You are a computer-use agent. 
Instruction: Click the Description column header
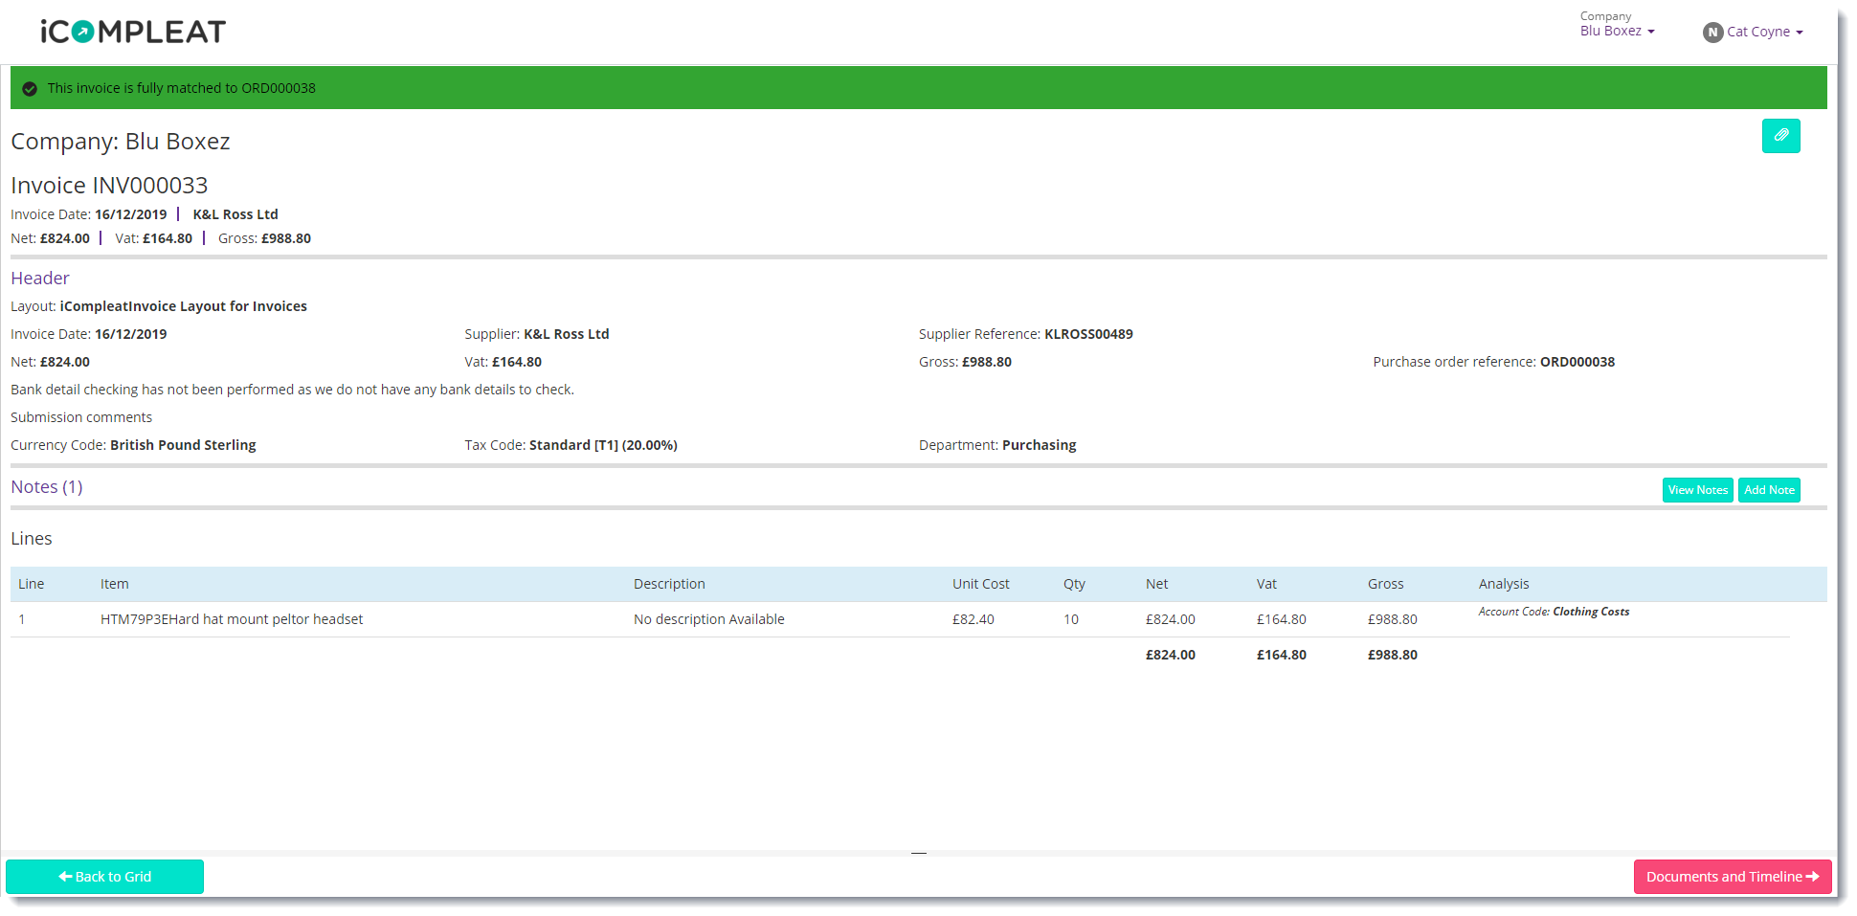(669, 584)
